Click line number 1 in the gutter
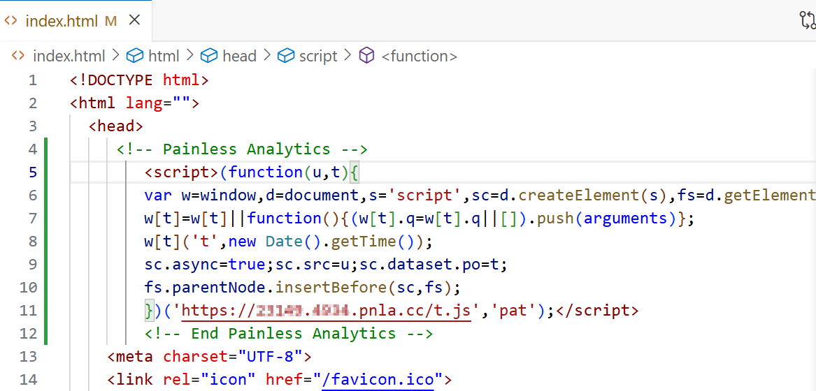816x391 pixels. (33, 80)
